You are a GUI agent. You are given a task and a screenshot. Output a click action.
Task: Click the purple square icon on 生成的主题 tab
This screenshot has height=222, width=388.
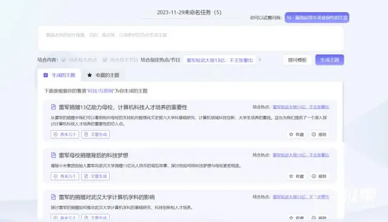pyautogui.click(x=45, y=75)
